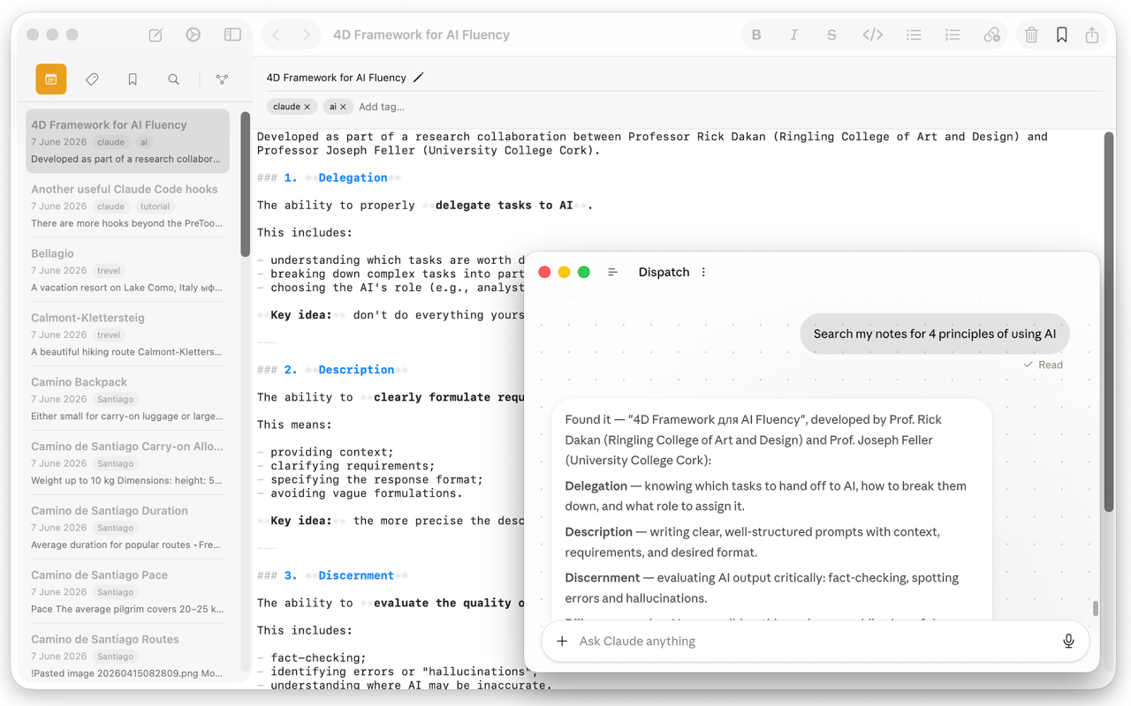1131x706 pixels.
Task: Switch to the notes list tab
Action: point(51,79)
